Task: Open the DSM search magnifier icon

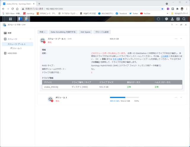Action: (184, 19)
